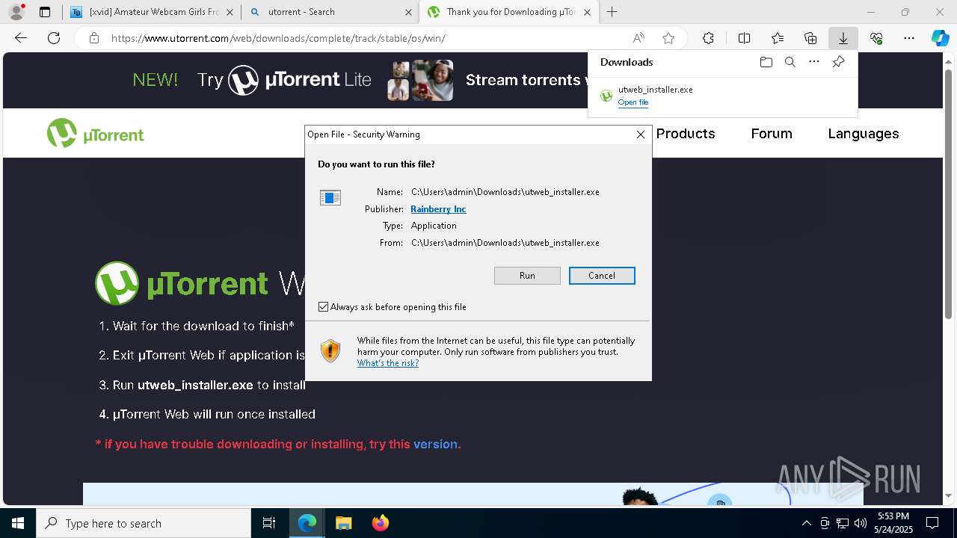Click utweb_installer.exe filename in Downloads
The width and height of the screenshot is (957, 538).
point(655,90)
